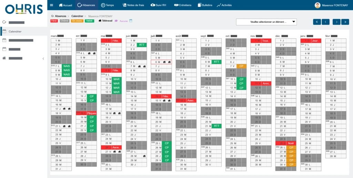Jump to first period with double-left arrow
This screenshot has height=178, width=353.
pyautogui.click(x=317, y=22)
